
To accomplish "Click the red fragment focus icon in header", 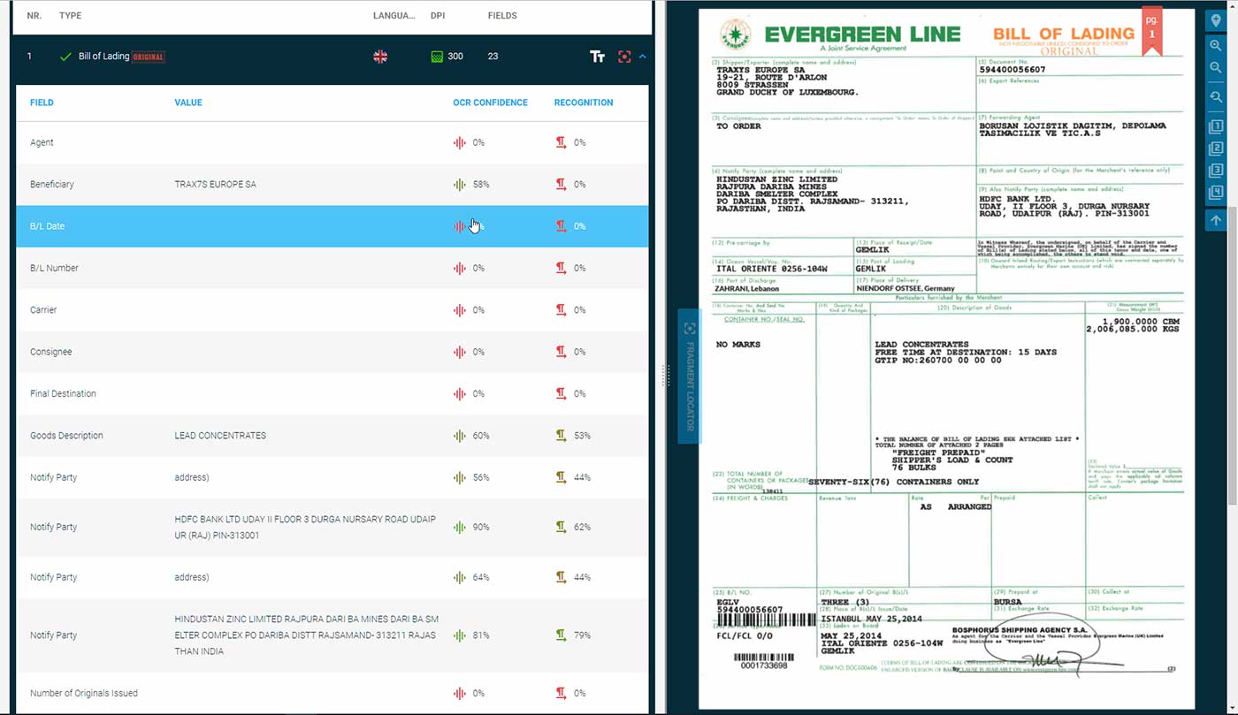I will click(624, 57).
